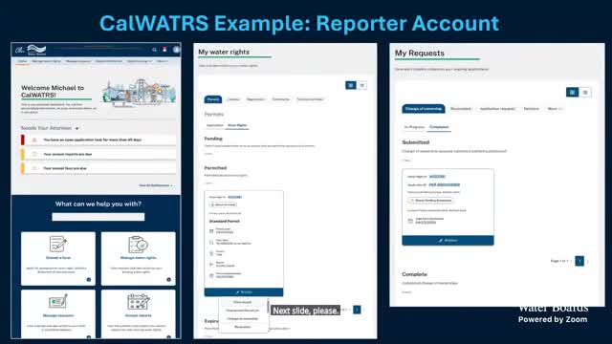This screenshot has width=612, height=344.
Task: Open the water right ID link on the request card
Action: tap(437, 177)
